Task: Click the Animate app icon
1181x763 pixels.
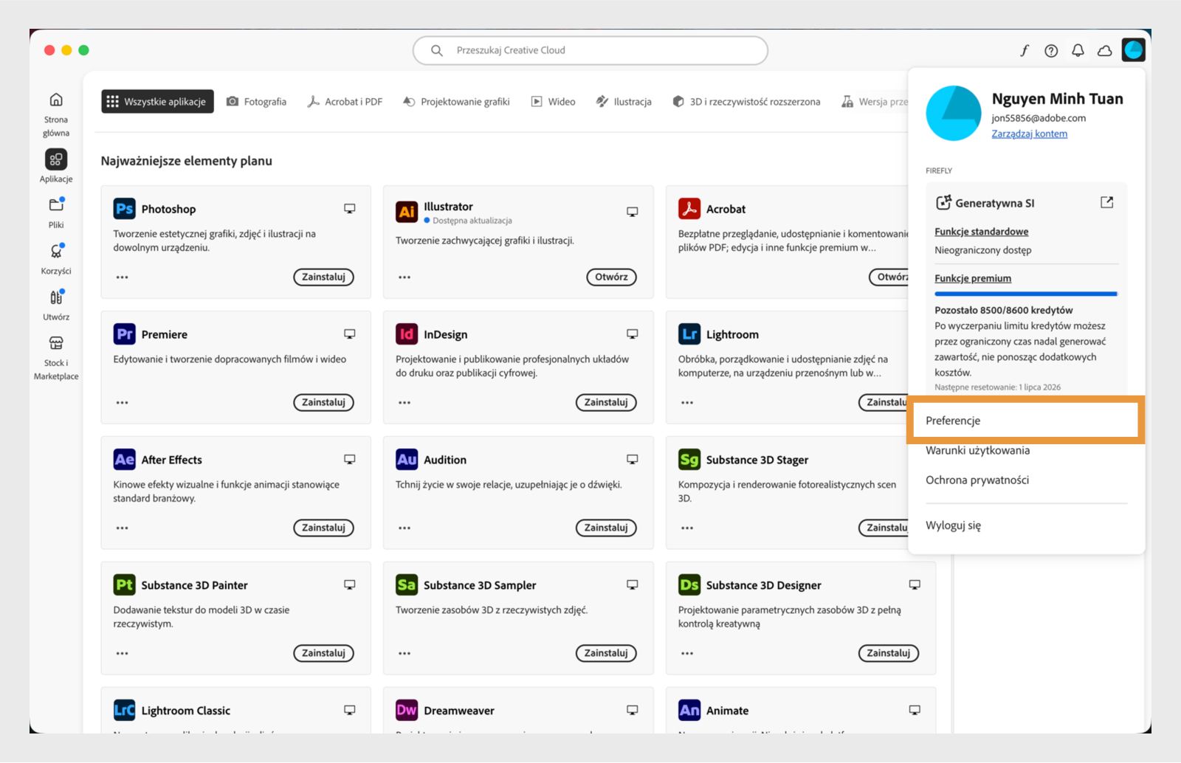Action: 689,711
